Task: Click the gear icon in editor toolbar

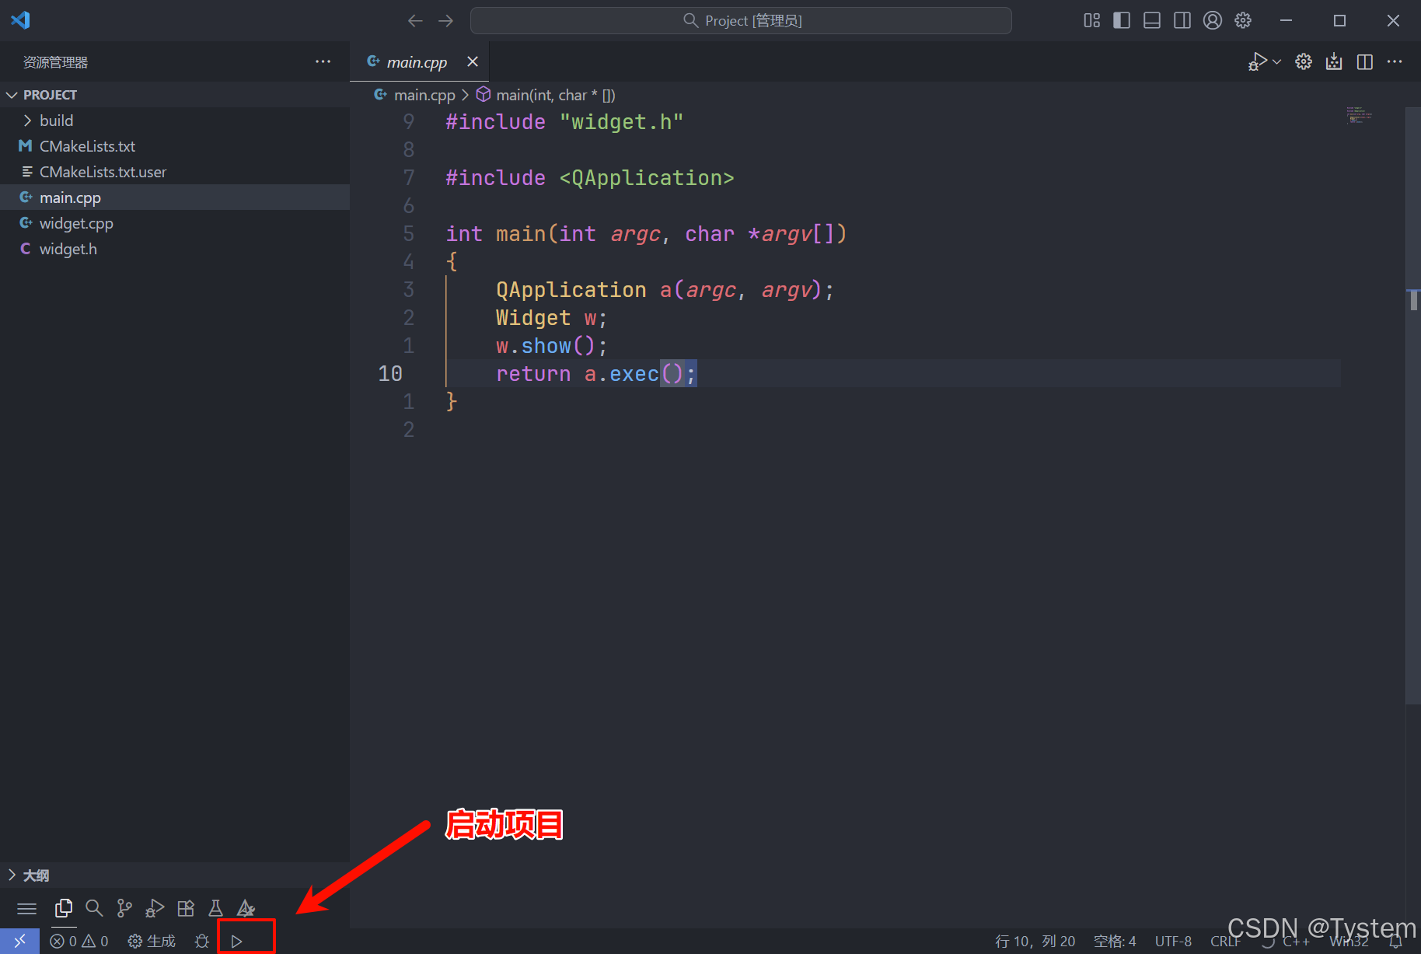Action: click(1304, 61)
